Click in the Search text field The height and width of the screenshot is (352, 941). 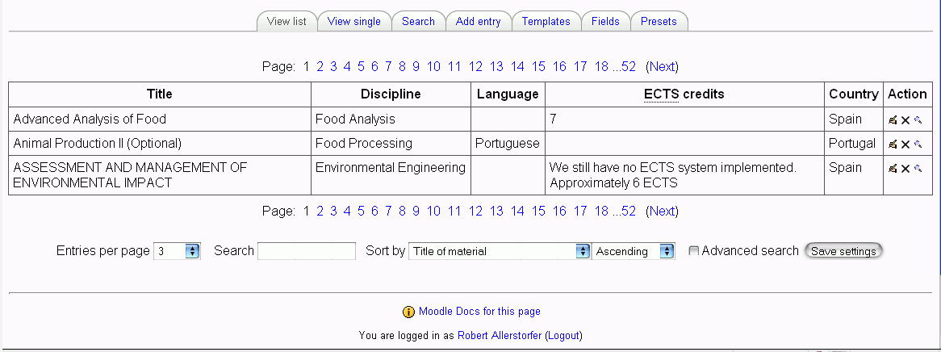307,251
